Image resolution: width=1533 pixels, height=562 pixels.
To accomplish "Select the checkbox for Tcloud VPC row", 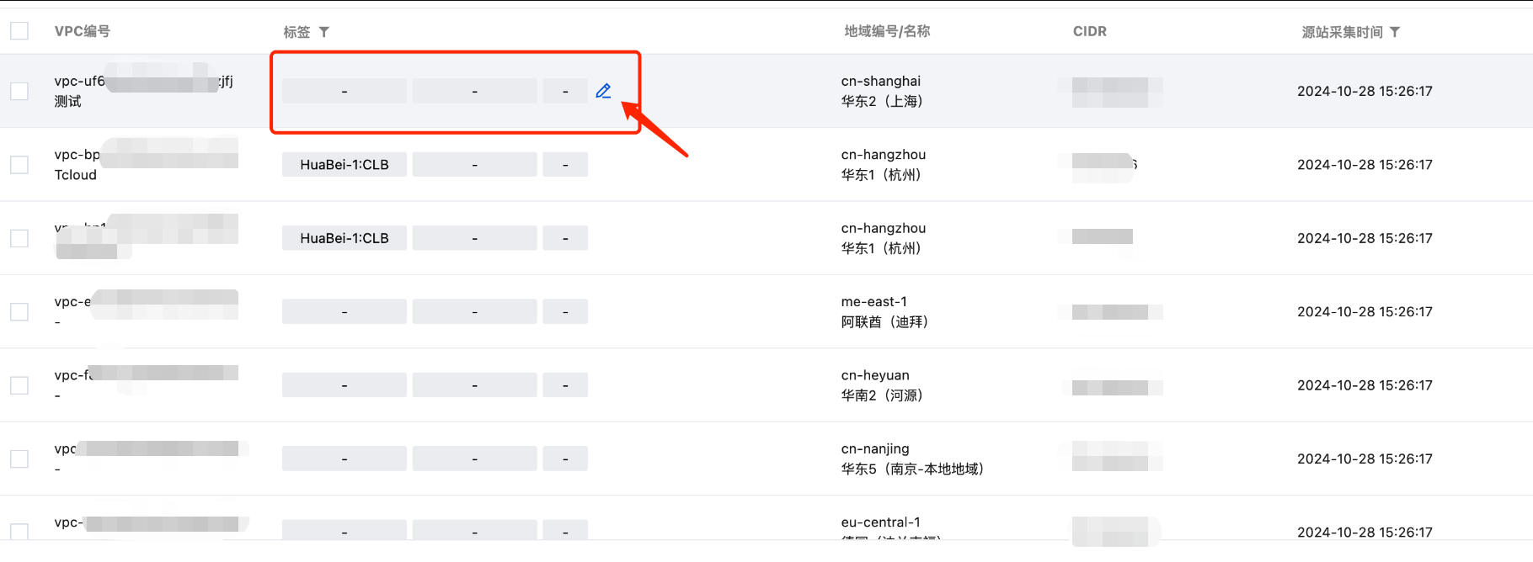I will click(19, 165).
